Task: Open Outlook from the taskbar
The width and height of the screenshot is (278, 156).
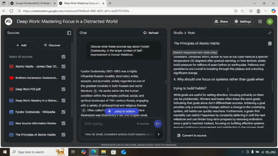Action: [x=123, y=152]
